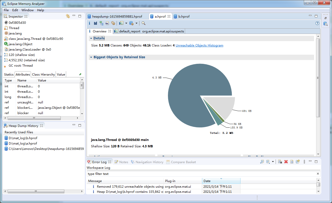Open the OQL query editor
This screenshot has height=203, width=332.
tap(107, 23)
